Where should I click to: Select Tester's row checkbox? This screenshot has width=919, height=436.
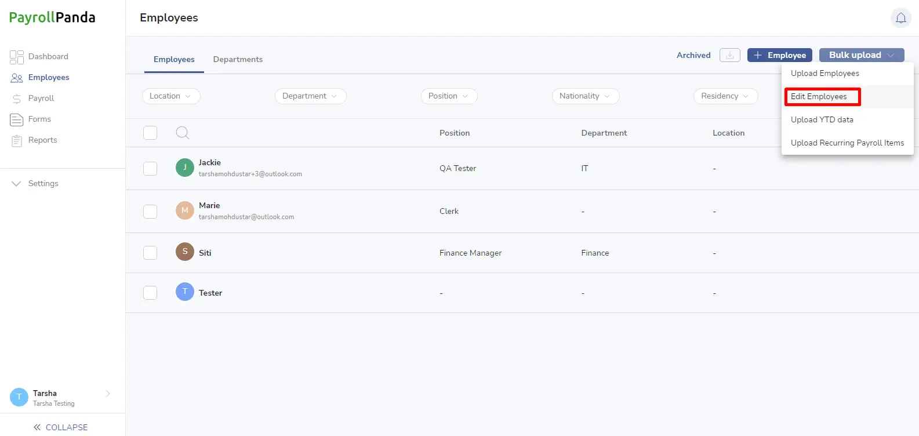(x=150, y=293)
